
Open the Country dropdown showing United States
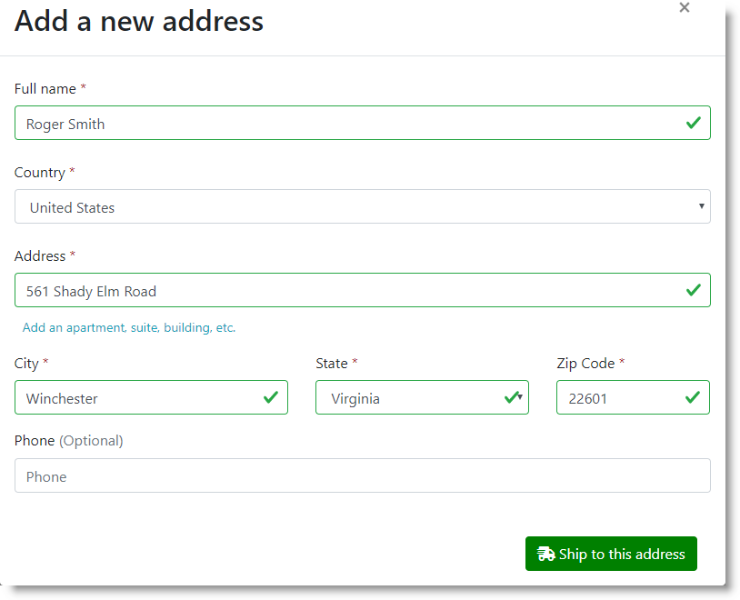363,206
